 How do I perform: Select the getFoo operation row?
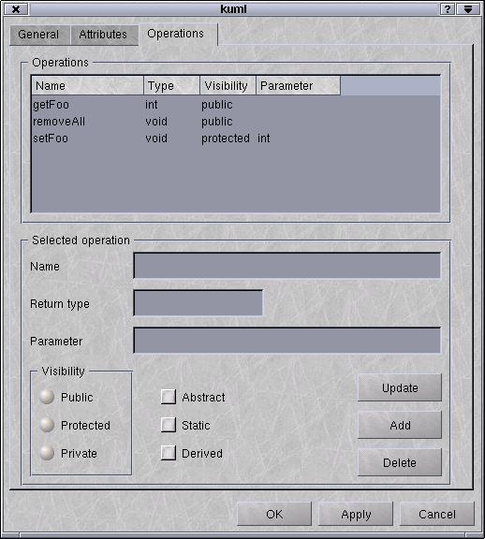[x=236, y=105]
